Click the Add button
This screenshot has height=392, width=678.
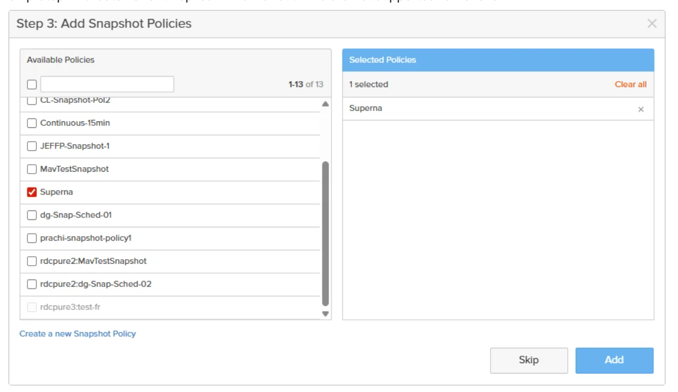[614, 360]
